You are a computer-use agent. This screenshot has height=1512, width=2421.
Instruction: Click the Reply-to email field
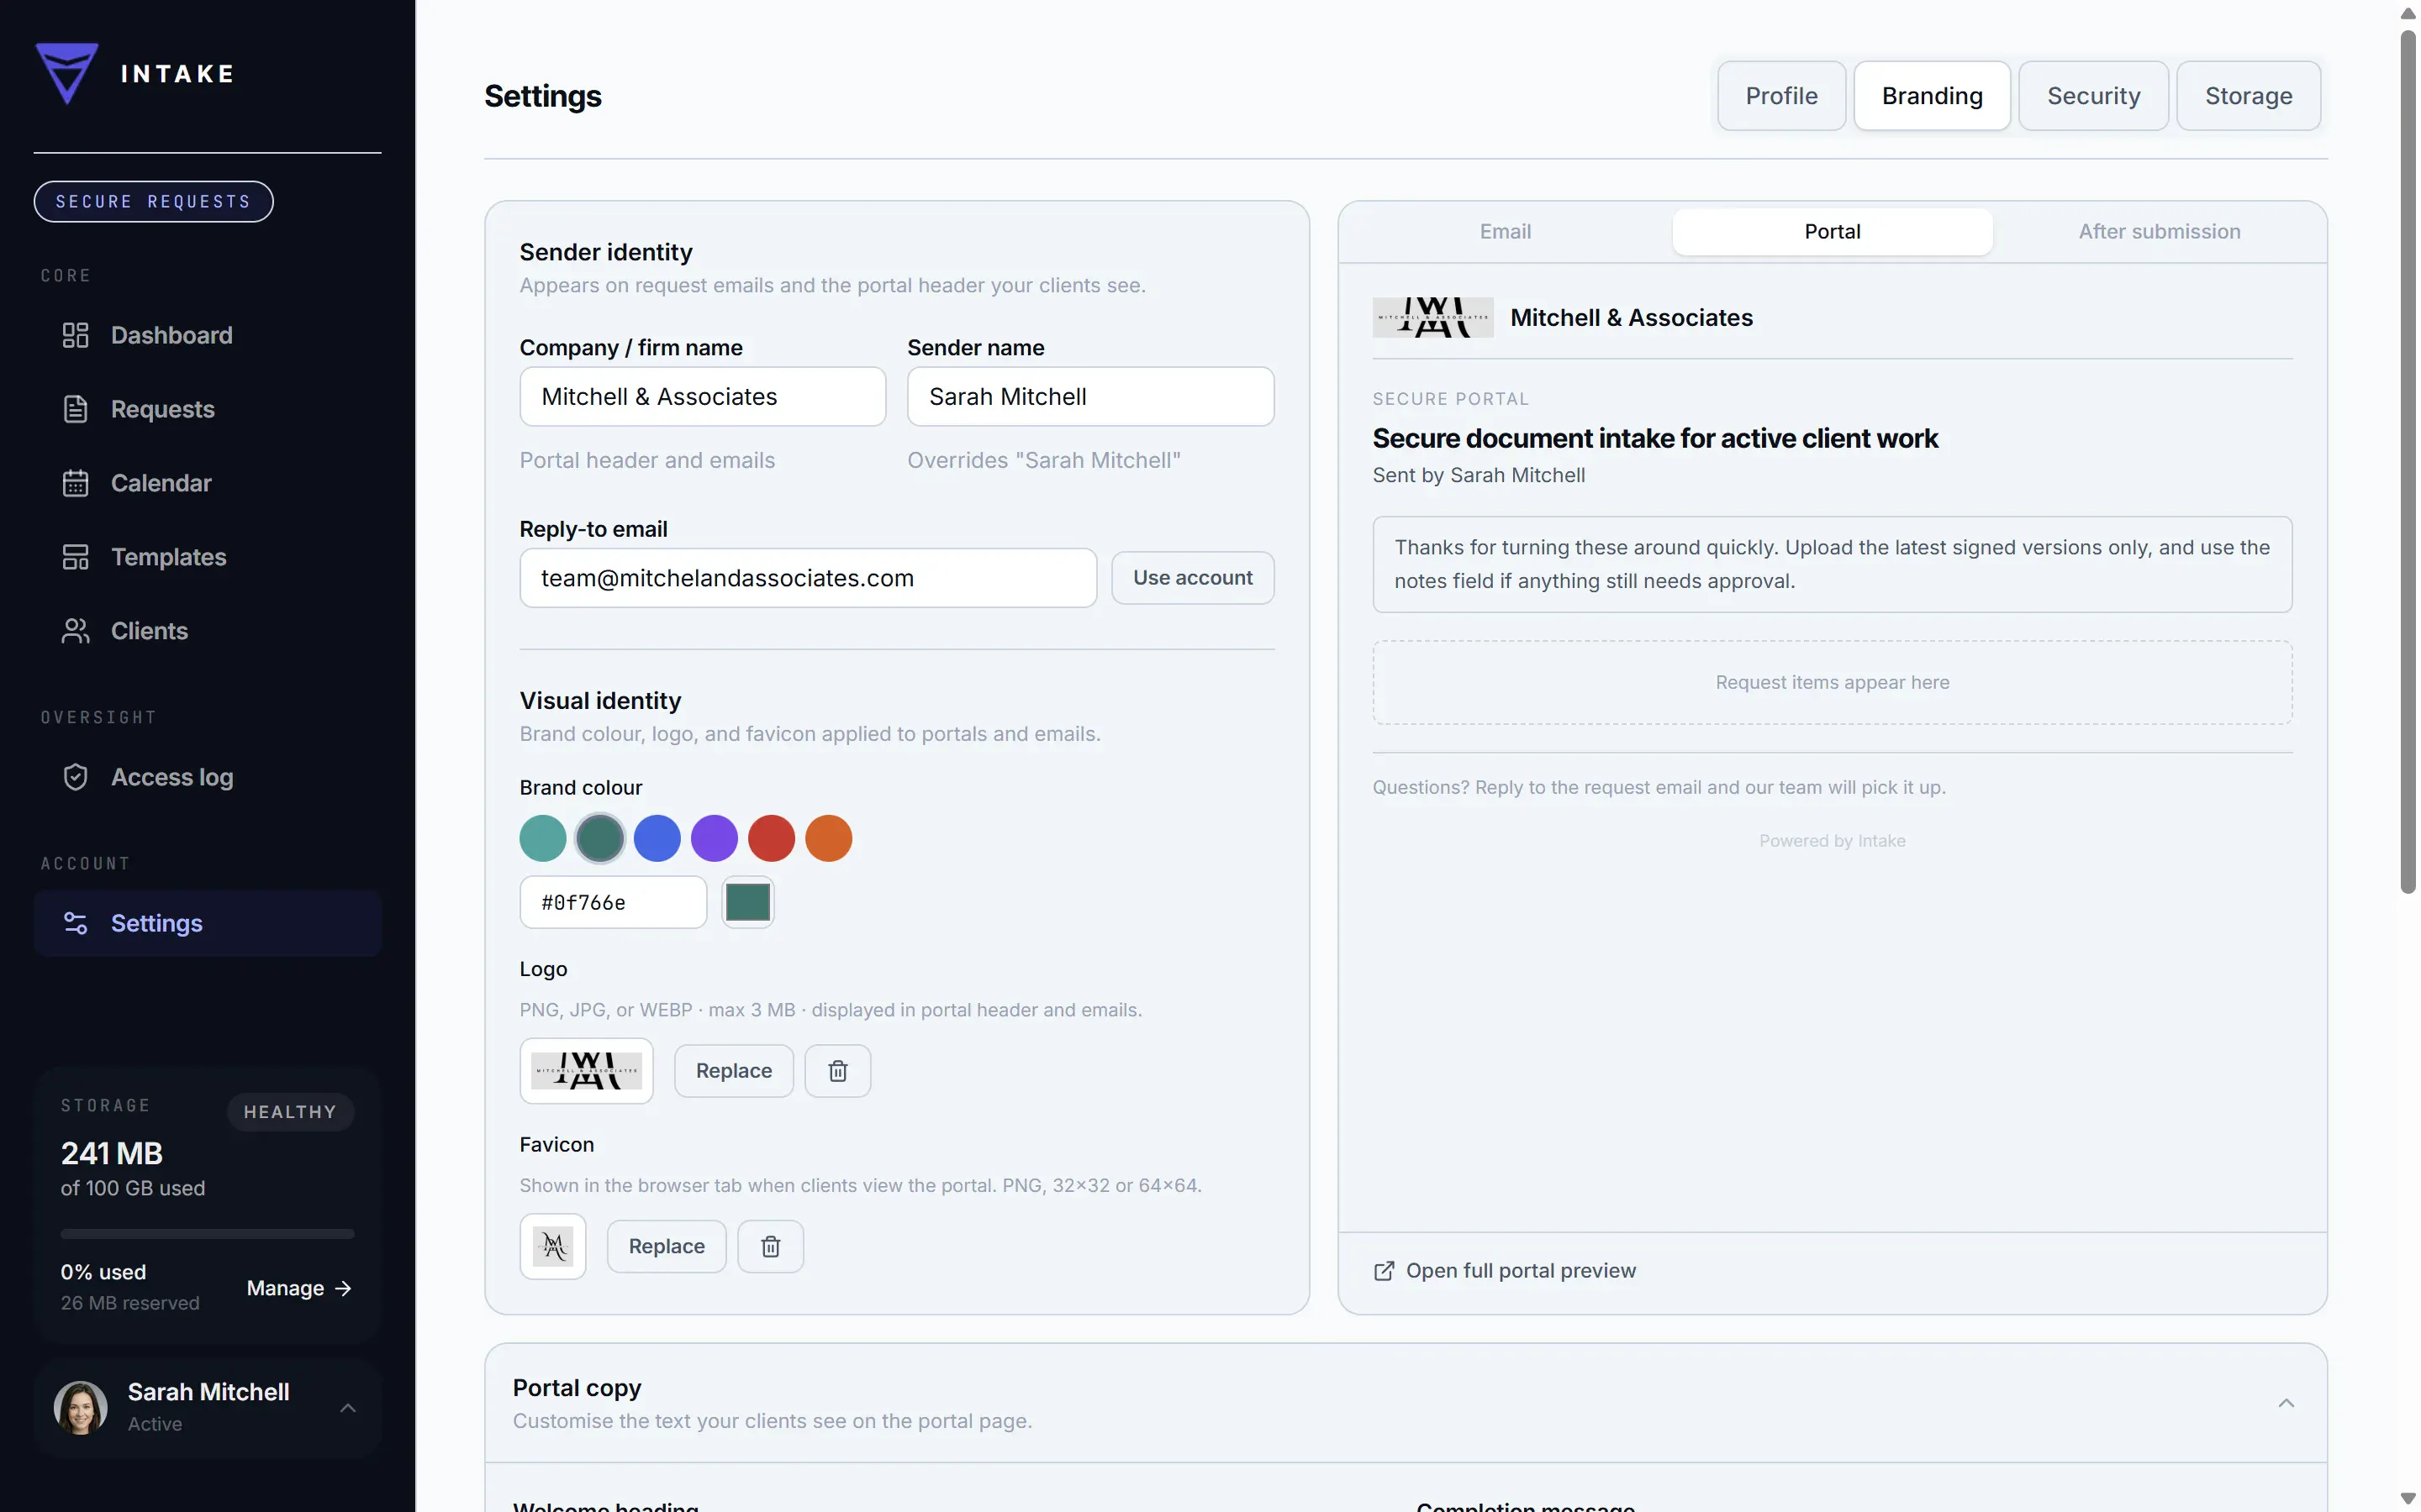click(x=809, y=578)
